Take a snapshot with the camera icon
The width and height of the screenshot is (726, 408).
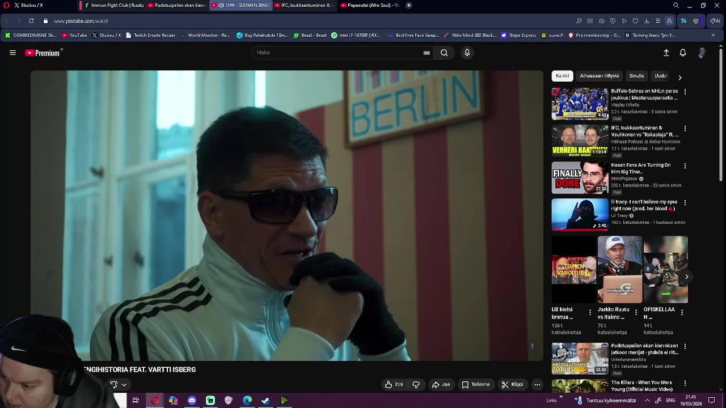pos(602,21)
